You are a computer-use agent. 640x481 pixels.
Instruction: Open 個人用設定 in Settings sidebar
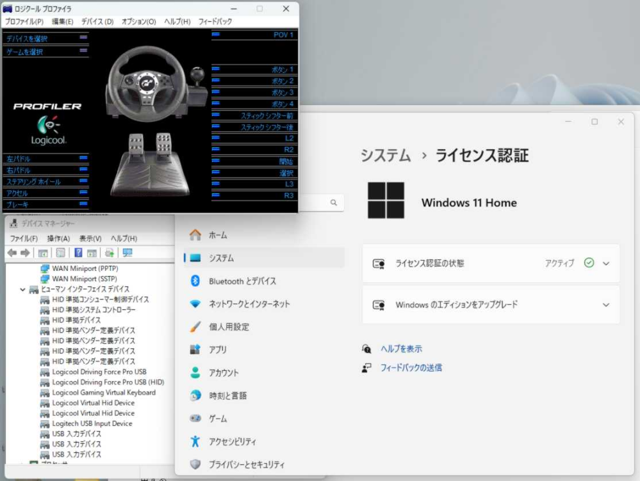(264, 327)
